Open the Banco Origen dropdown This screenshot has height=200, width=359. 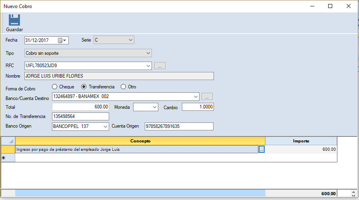[x=105, y=126]
